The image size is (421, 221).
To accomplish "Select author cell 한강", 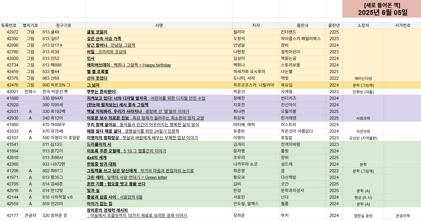I will 256,191.
